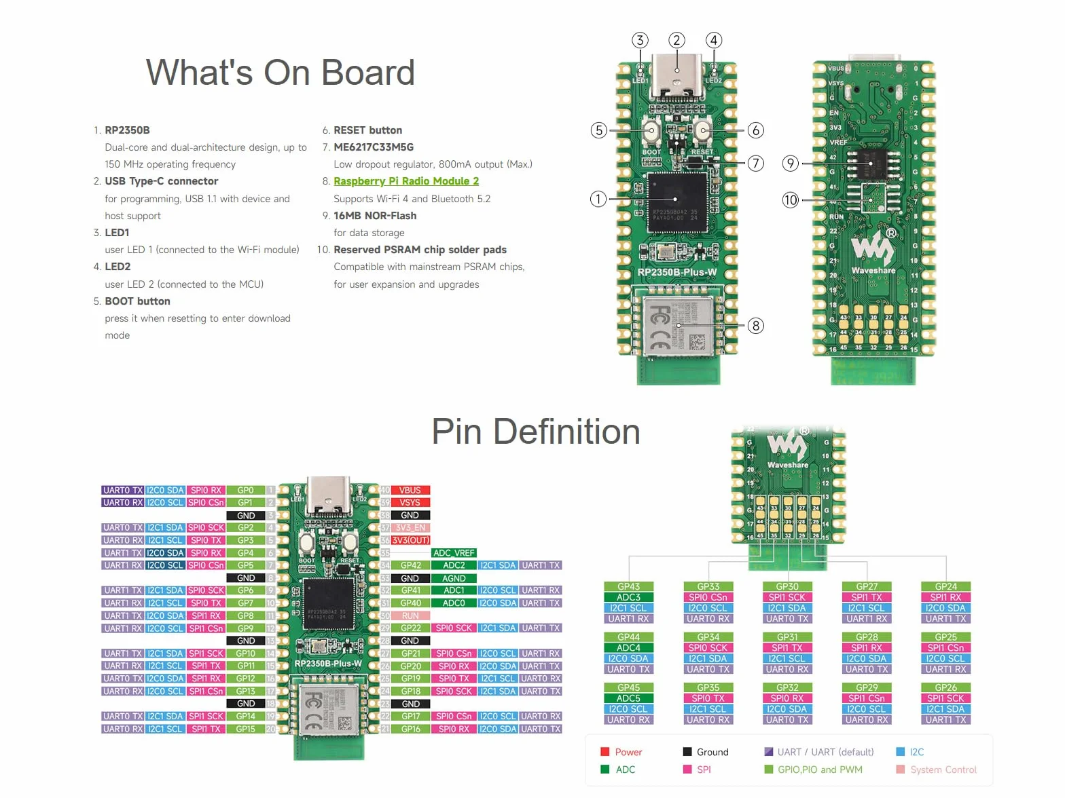Image resolution: width=1065 pixels, height=798 pixels.
Task: Click the "GP9" pin label
Action: click(x=246, y=628)
